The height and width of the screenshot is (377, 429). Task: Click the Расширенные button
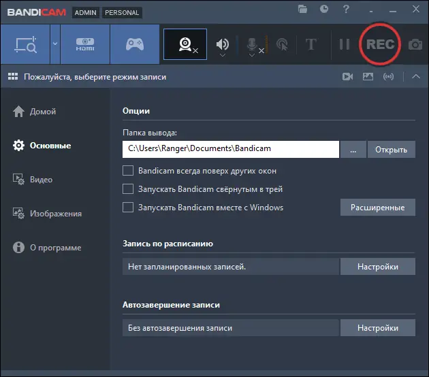point(377,208)
